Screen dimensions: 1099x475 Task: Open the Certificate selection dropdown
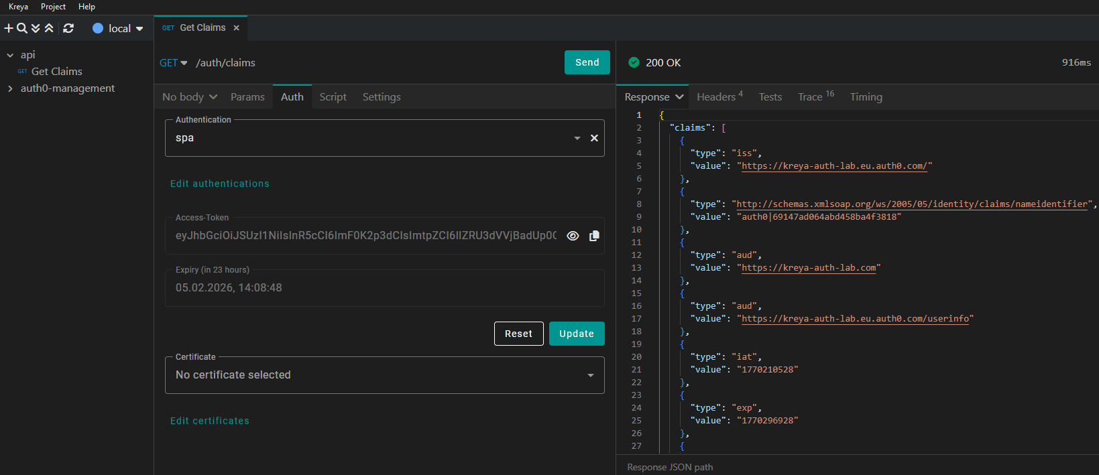click(x=384, y=375)
